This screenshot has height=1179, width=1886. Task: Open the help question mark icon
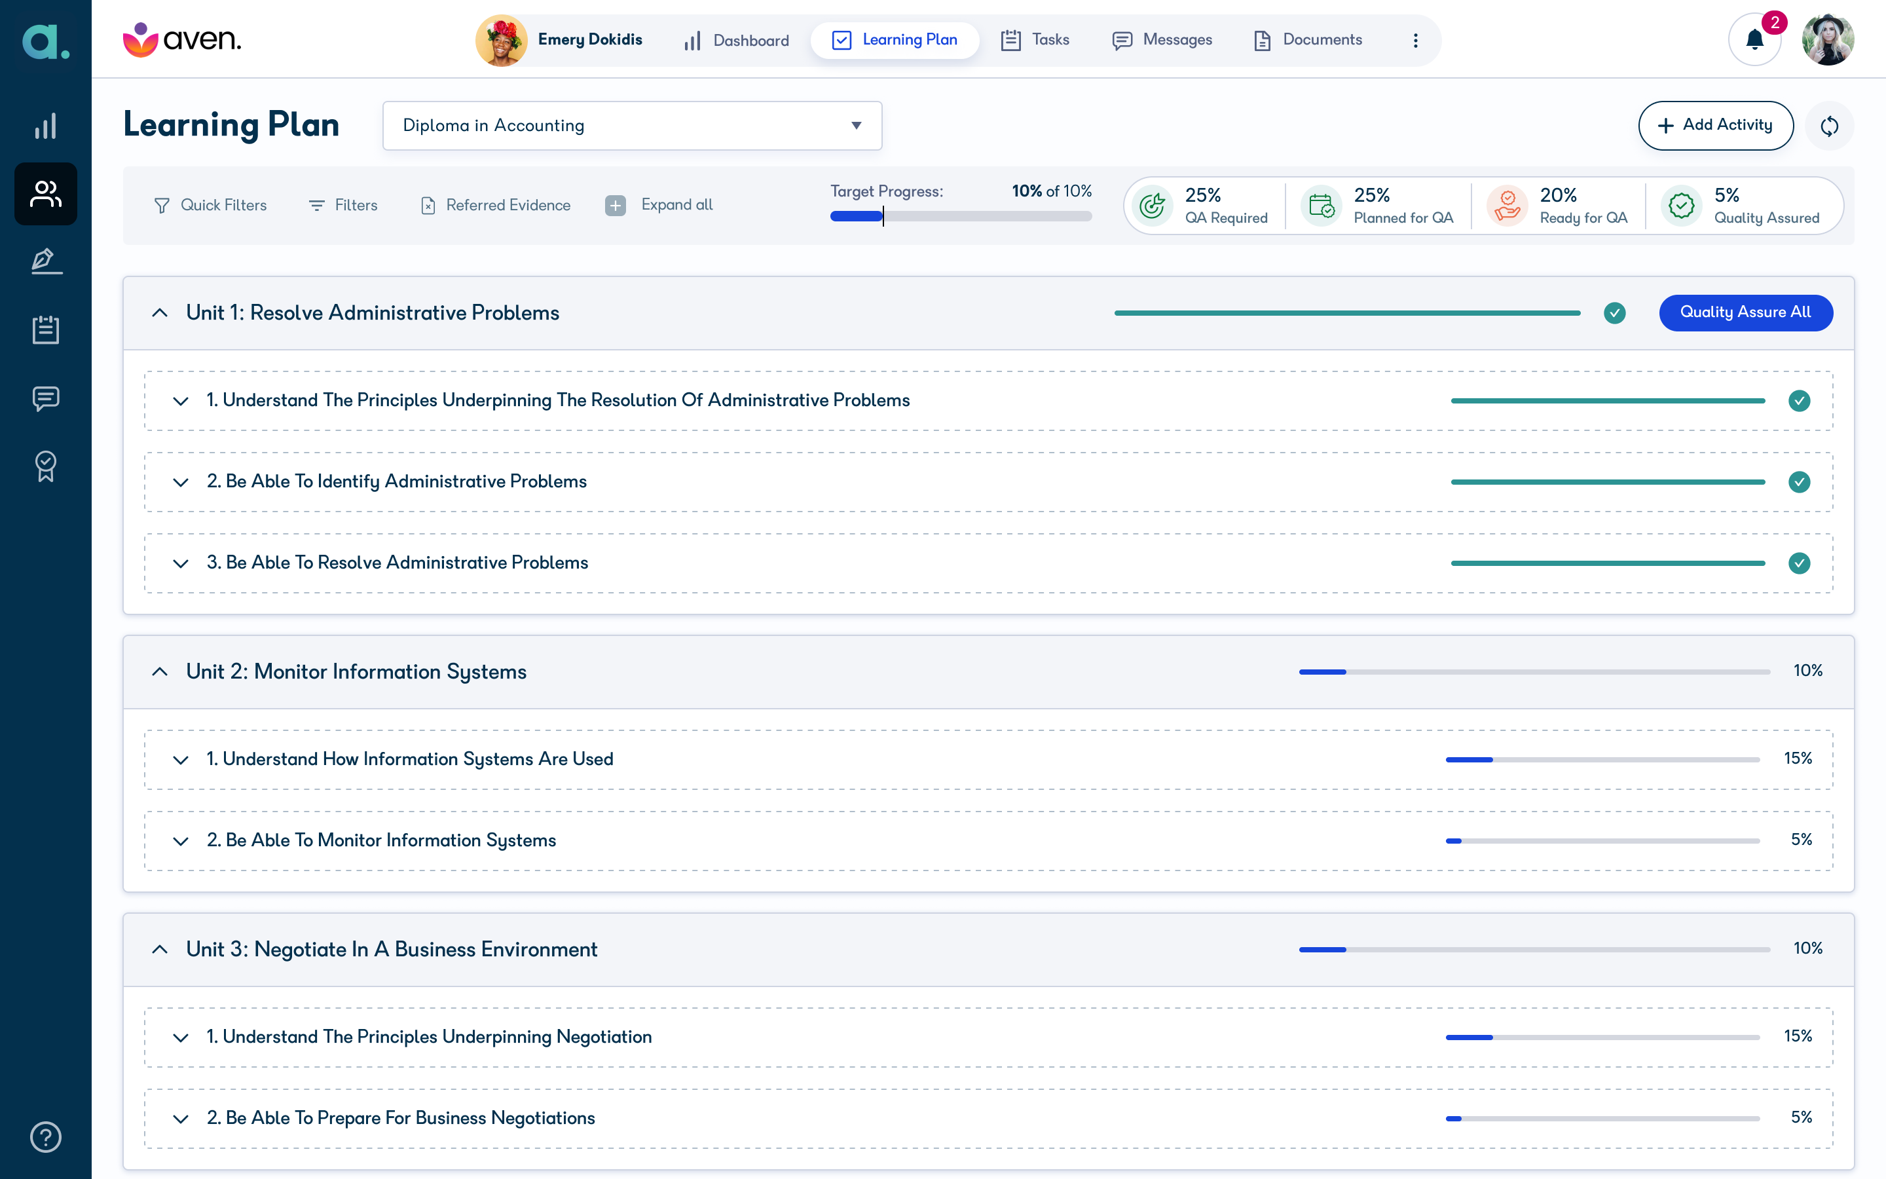[x=45, y=1137]
